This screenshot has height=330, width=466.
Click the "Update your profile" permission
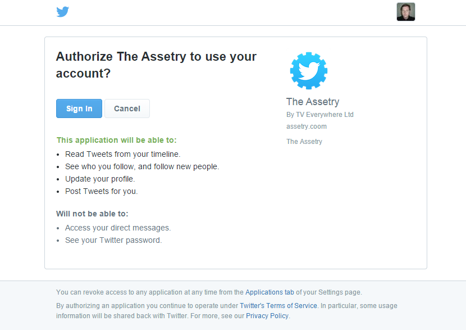[100, 179]
